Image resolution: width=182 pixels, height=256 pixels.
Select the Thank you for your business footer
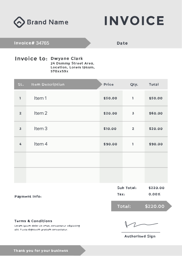tap(41, 251)
